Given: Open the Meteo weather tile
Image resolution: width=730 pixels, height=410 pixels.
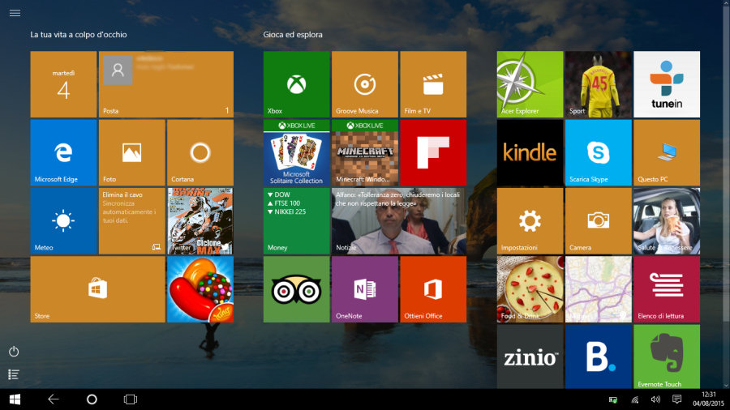Looking at the screenshot, I should pos(63,221).
